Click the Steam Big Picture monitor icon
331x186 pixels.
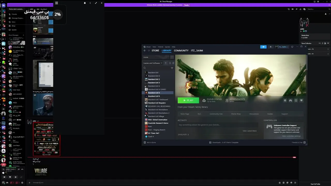click(292, 47)
